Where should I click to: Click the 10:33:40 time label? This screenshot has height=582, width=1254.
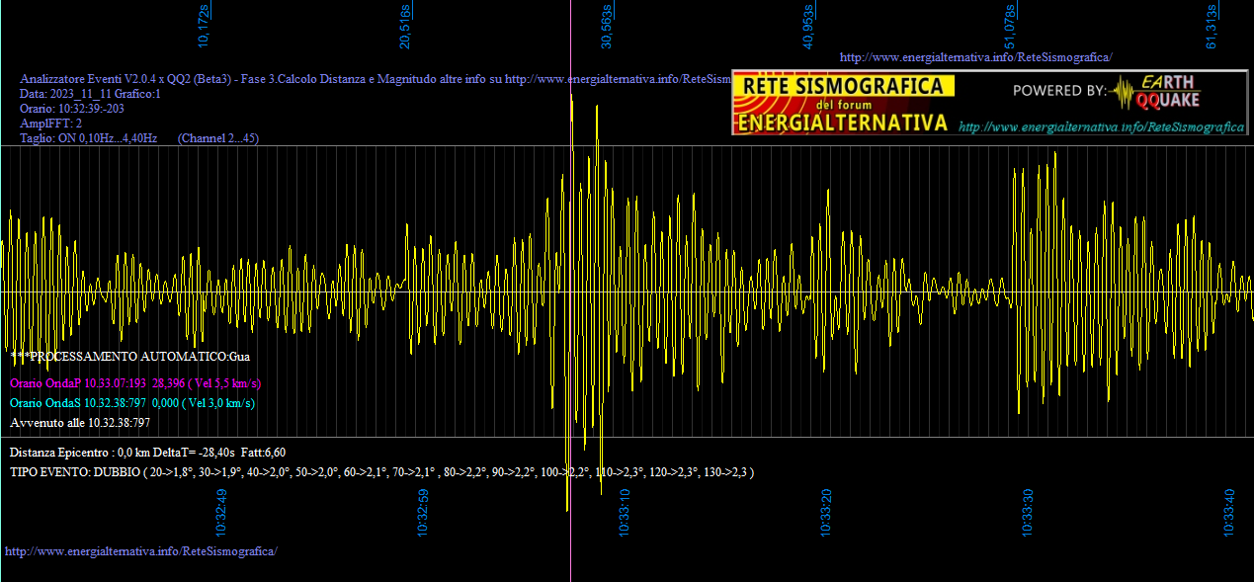[1229, 512]
